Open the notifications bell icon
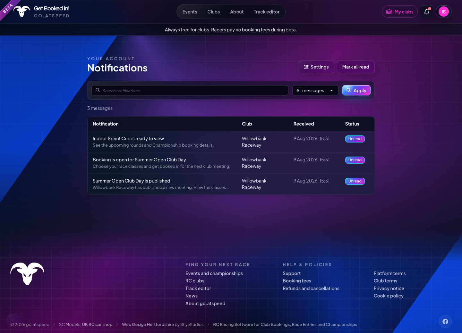 (x=427, y=12)
